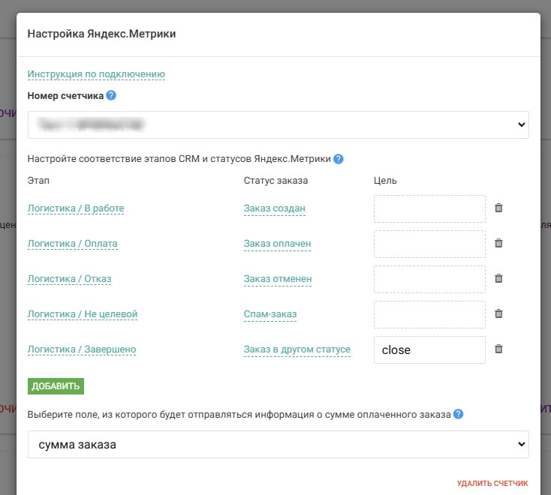Change the 'Заказ в другом статусе' status

[297, 349]
